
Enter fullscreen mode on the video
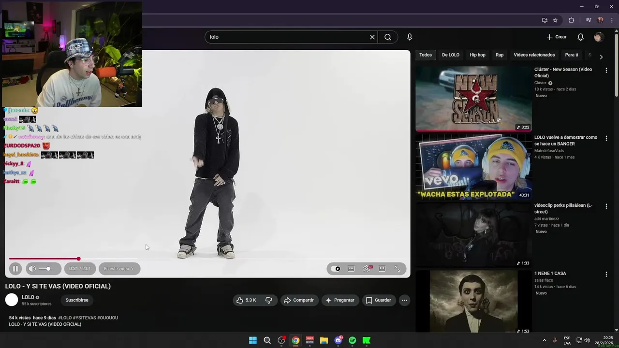pyautogui.click(x=398, y=269)
